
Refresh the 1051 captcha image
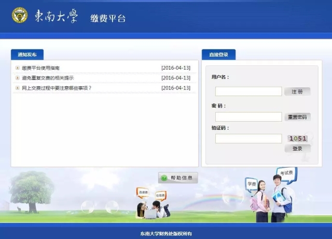(x=298, y=139)
